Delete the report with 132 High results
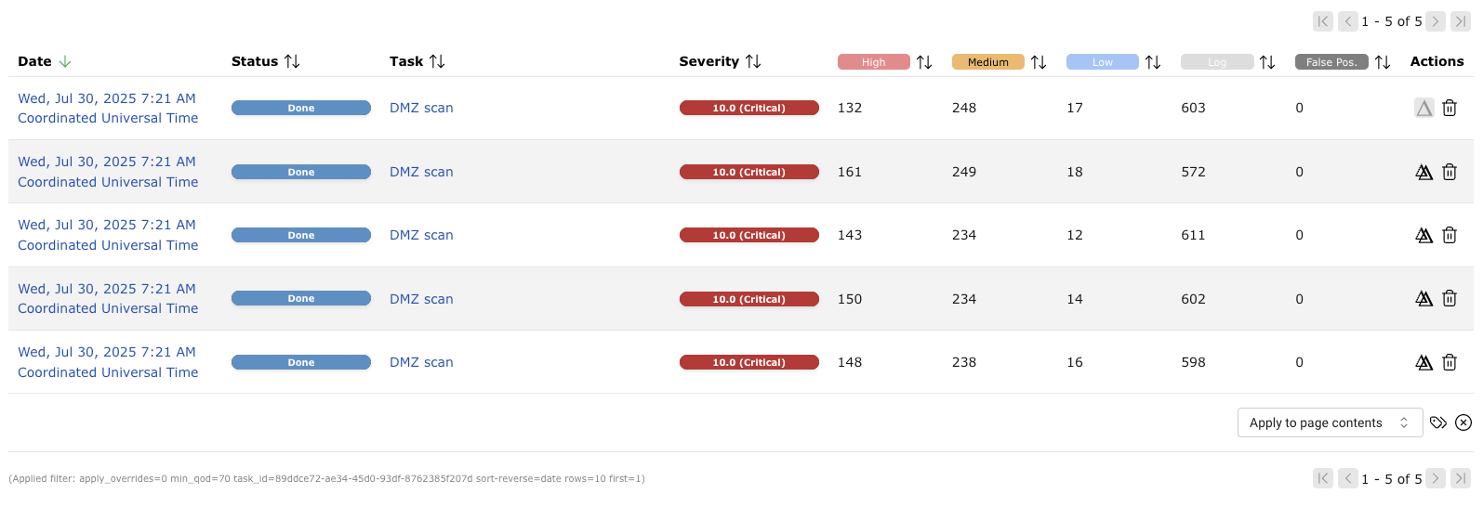This screenshot has height=507, width=1483. (1449, 109)
